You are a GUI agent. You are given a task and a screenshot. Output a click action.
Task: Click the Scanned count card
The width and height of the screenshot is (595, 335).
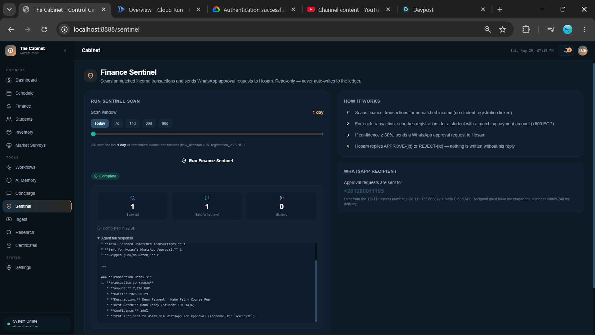point(133,206)
